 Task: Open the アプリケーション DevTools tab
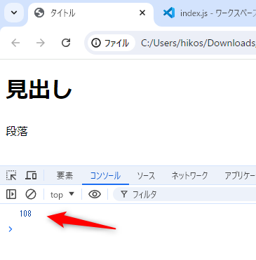pyautogui.click(x=240, y=176)
